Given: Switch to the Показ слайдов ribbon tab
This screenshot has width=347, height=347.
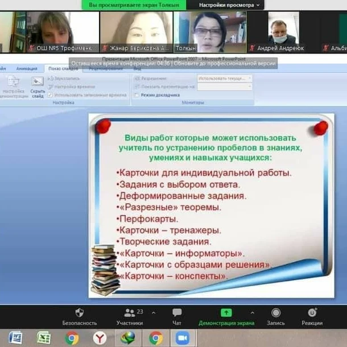Looking at the screenshot, I should click(63, 69).
